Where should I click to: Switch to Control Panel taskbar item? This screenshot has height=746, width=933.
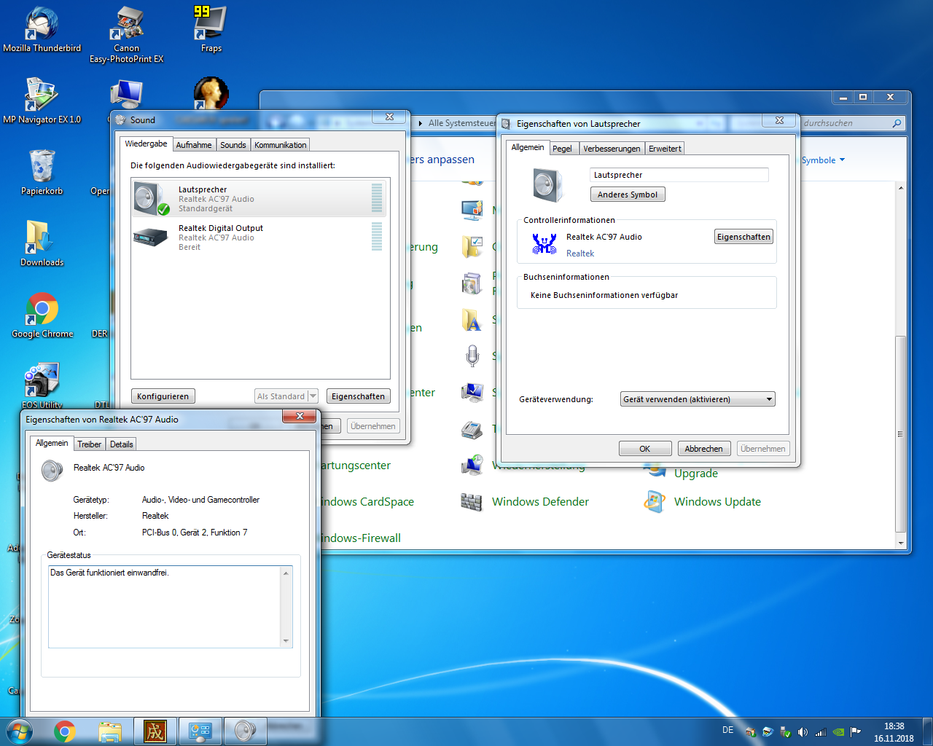point(200,731)
